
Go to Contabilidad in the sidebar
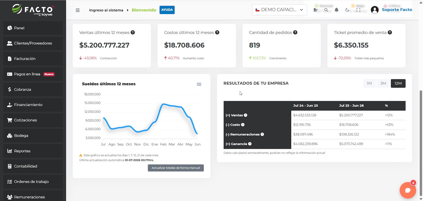(x=33, y=166)
